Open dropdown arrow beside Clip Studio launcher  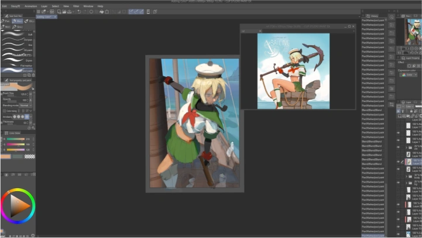47,12
